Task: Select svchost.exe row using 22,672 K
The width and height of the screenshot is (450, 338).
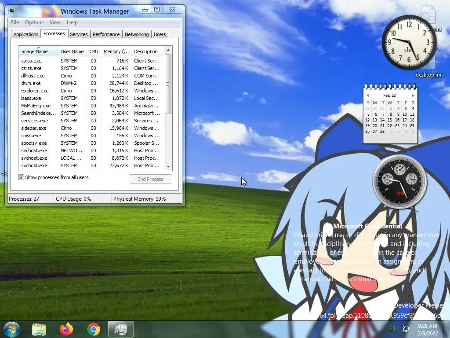Action: pos(91,165)
